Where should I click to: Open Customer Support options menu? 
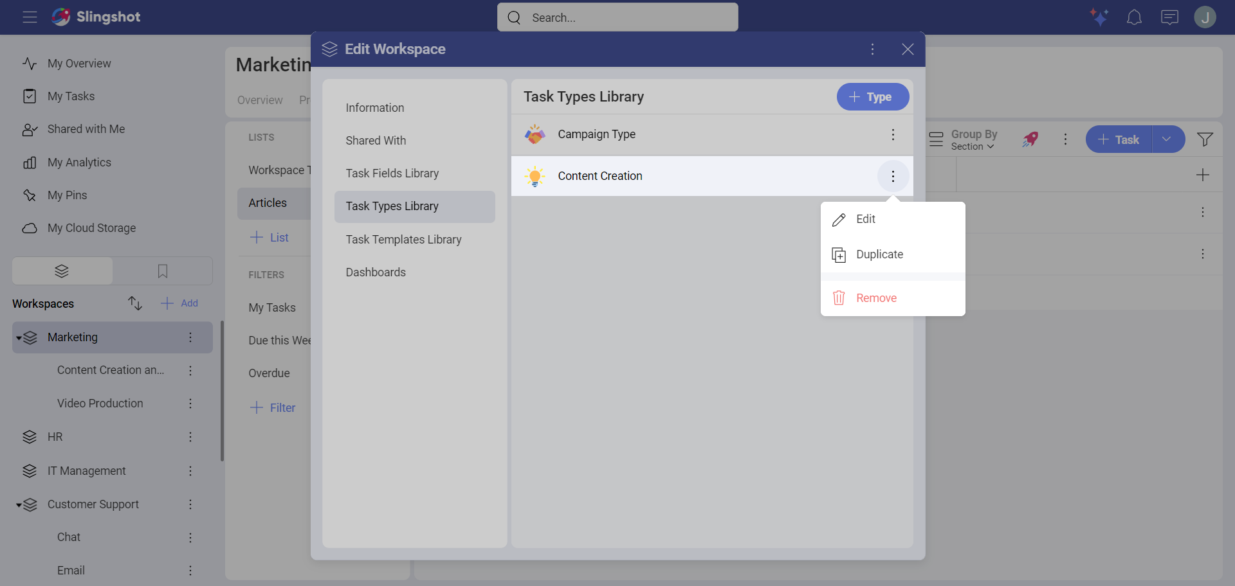coord(190,504)
